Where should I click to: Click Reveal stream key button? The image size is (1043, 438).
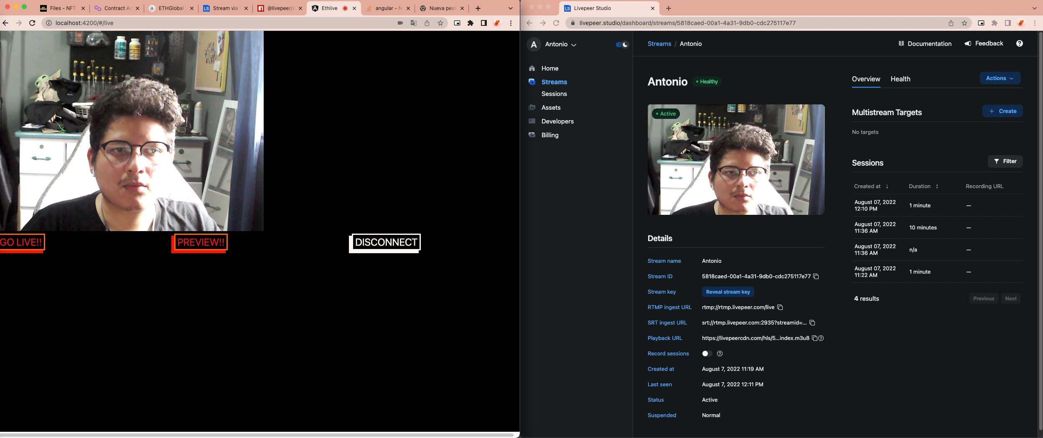[x=728, y=292]
